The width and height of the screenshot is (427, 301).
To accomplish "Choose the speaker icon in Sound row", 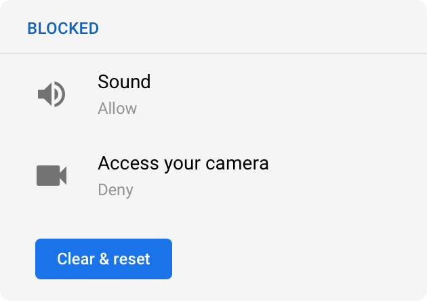I will click(x=52, y=94).
